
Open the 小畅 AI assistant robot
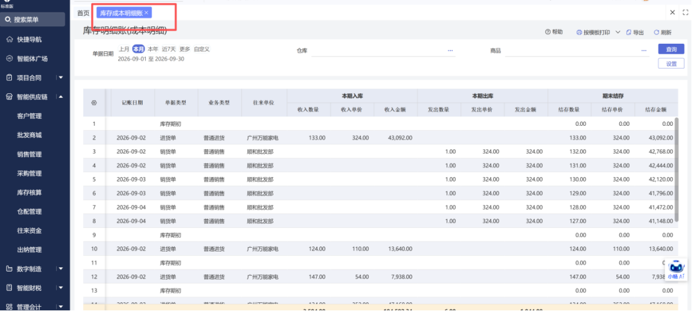point(676,269)
